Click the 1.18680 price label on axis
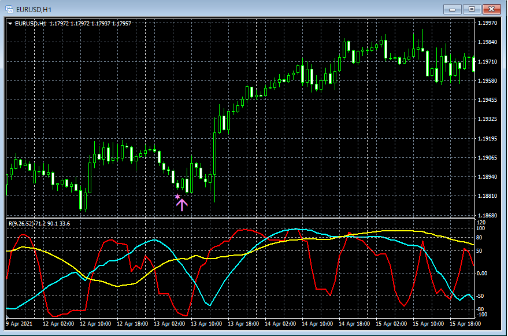This screenshot has width=508, height=336. [488, 215]
